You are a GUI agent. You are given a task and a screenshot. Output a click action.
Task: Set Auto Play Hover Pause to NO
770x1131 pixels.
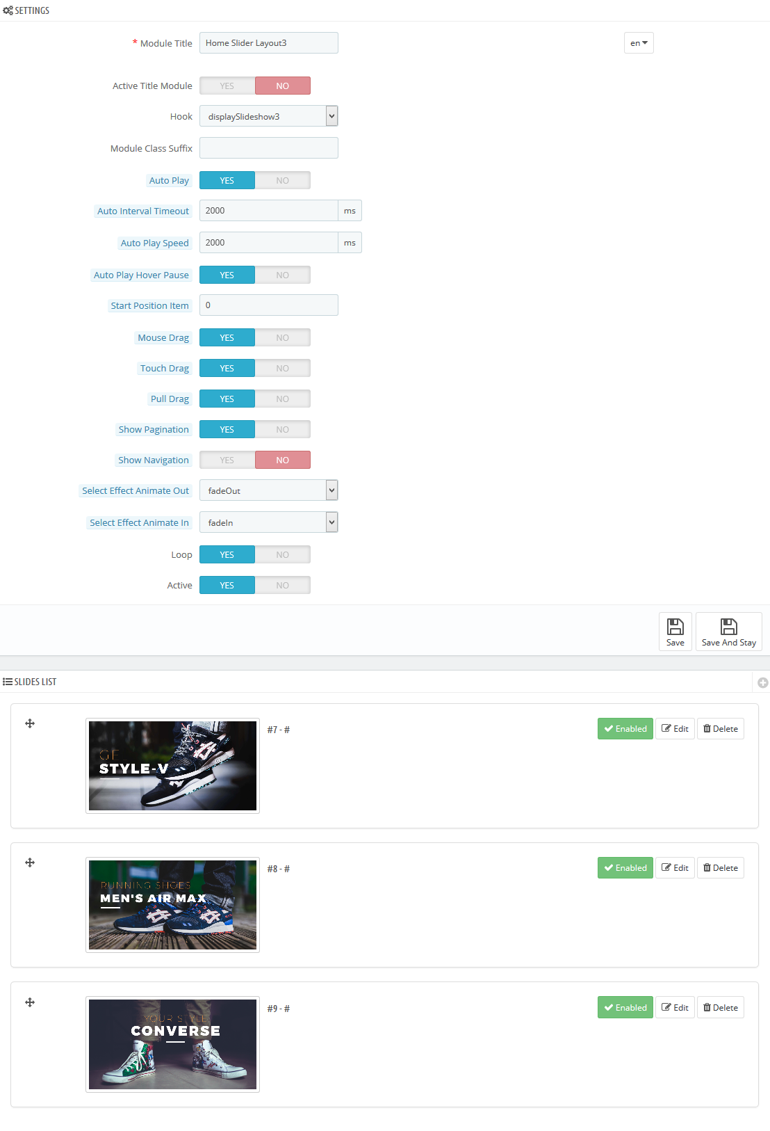click(283, 275)
